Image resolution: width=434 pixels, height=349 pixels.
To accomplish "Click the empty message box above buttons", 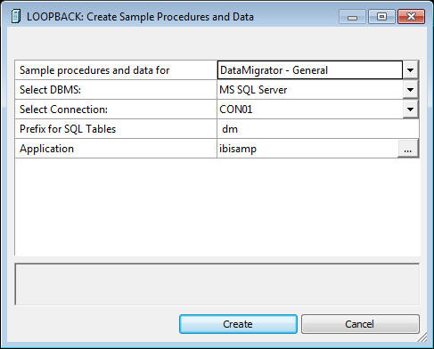I will coord(217,284).
